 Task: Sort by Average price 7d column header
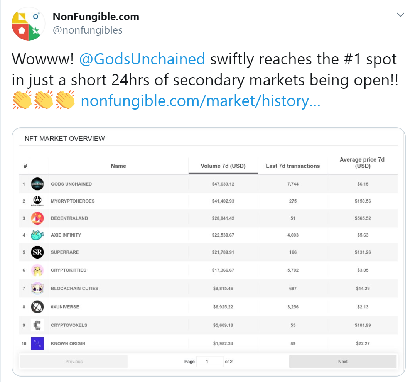363,163
